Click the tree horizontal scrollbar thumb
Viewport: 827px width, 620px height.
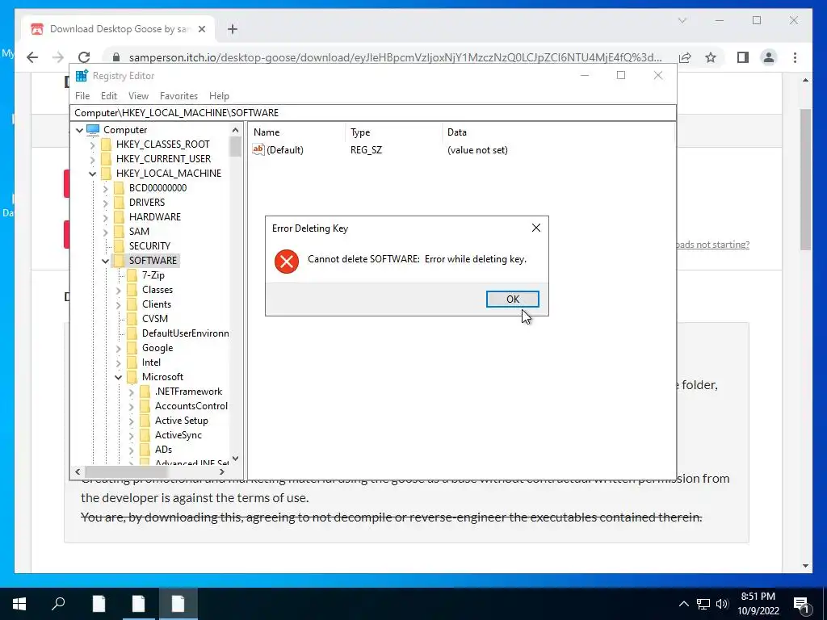(127, 471)
